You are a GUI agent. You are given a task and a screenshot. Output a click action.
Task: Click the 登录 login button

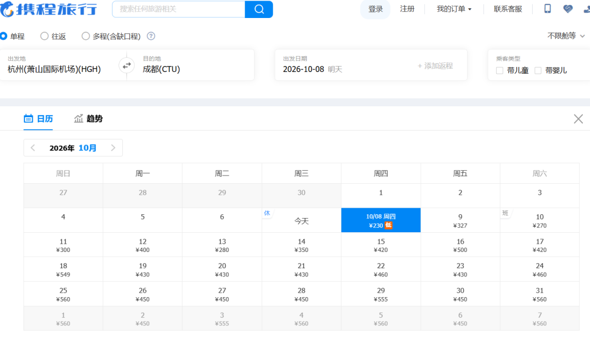375,9
